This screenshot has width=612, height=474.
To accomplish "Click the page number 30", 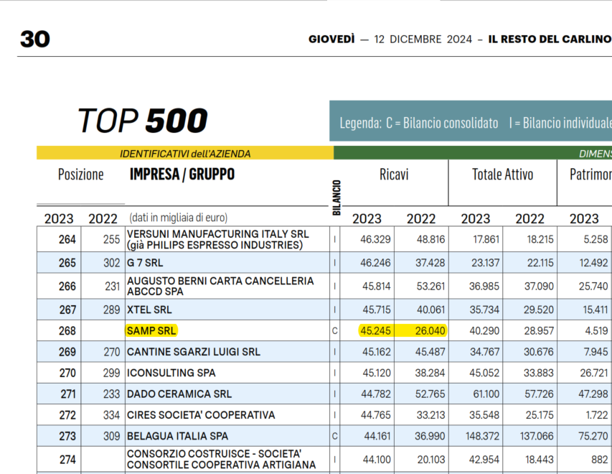I will tap(35, 39).
